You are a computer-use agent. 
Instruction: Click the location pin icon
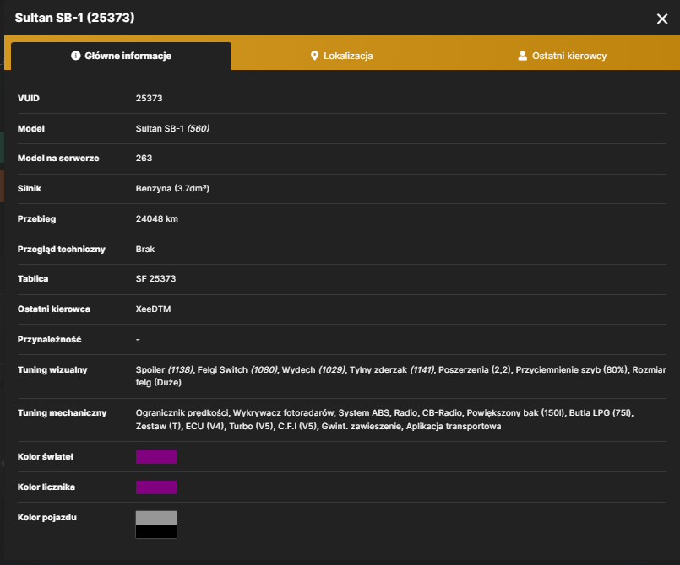pos(314,56)
